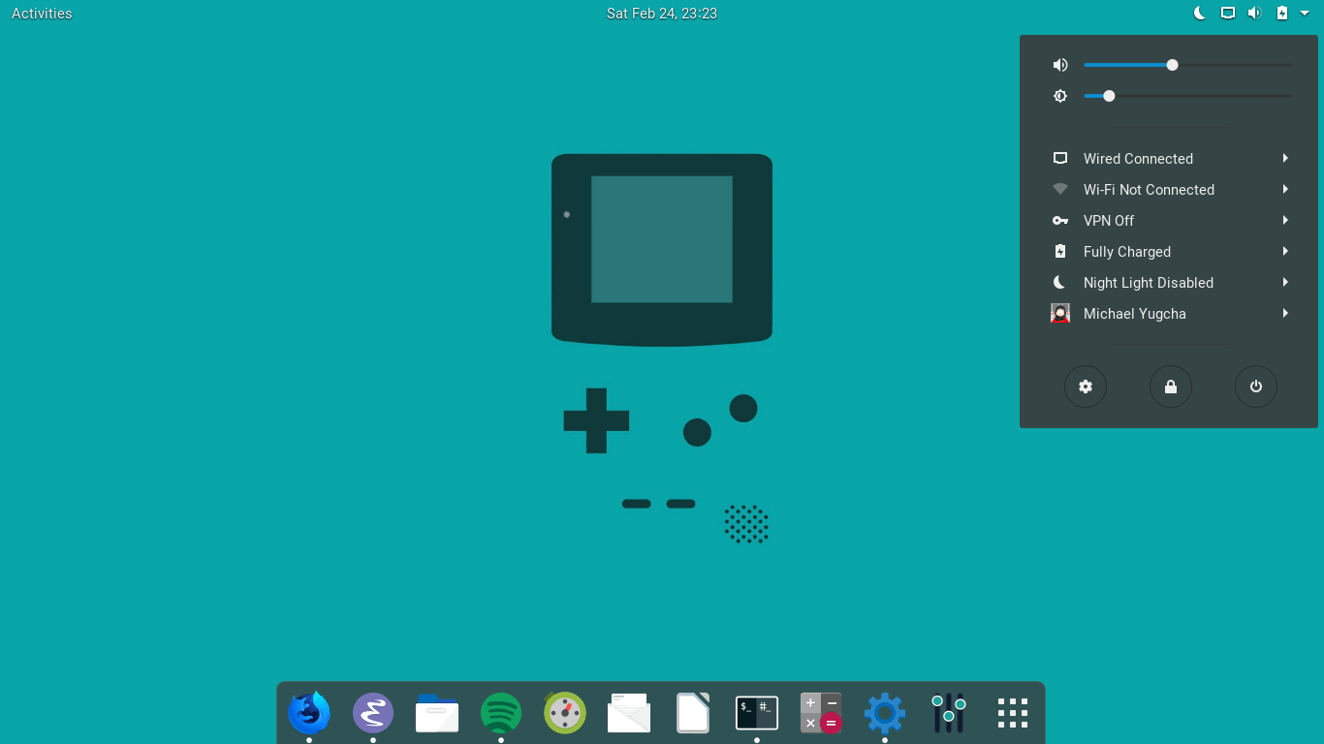Close system menu via top bar arrow
This screenshot has width=1324, height=744.
pyautogui.click(x=1305, y=13)
